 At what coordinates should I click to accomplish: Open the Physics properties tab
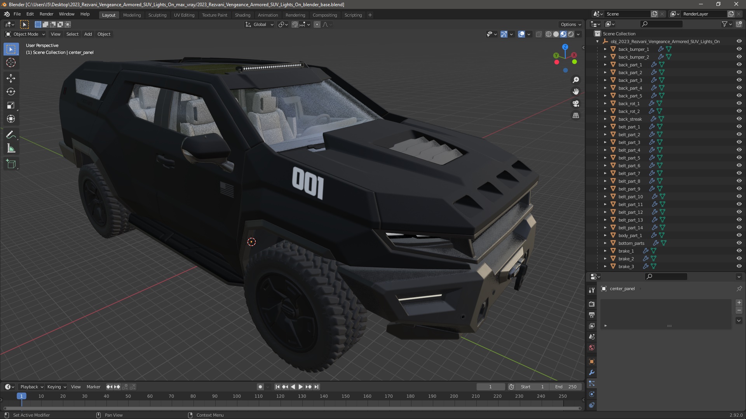tap(592, 394)
